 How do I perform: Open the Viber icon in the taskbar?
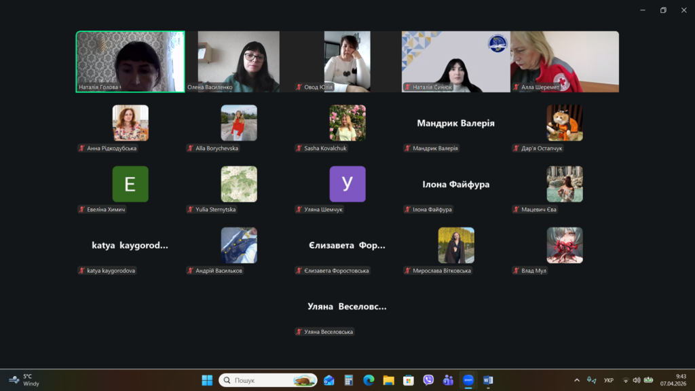(x=428, y=380)
